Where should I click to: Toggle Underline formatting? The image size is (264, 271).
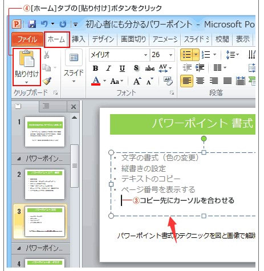click(122, 68)
